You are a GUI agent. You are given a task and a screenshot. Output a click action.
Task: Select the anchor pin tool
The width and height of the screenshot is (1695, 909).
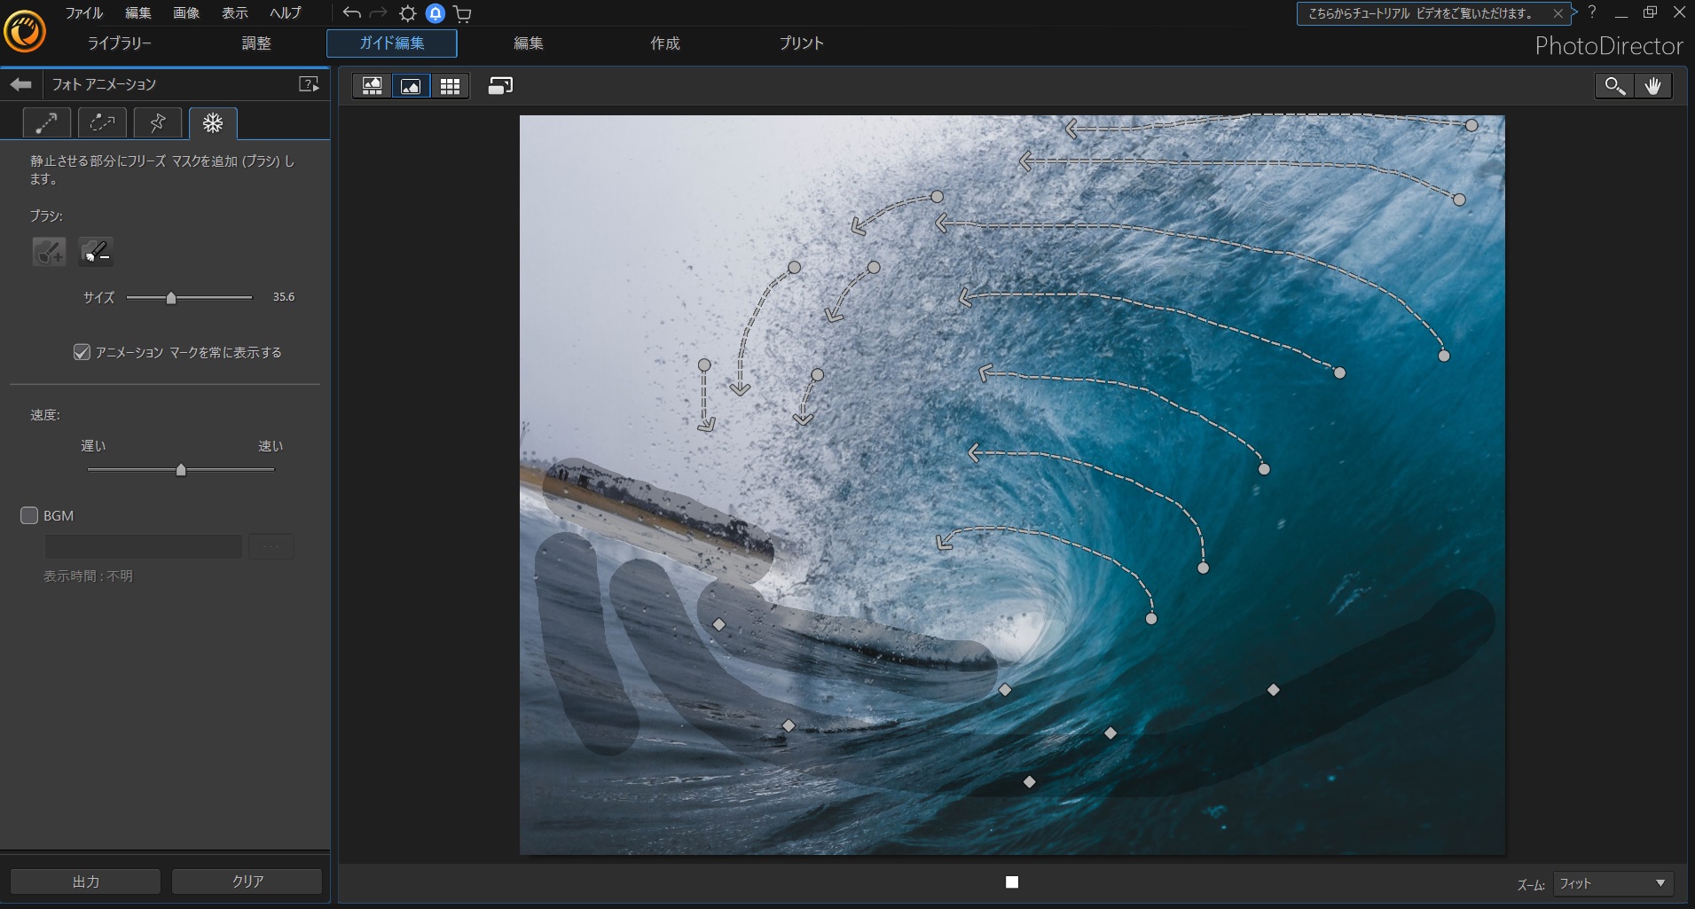(158, 122)
